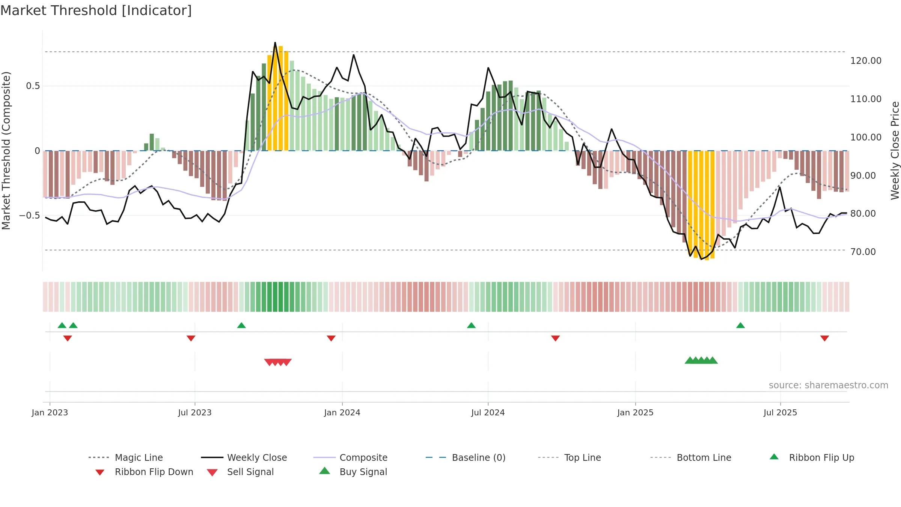Click the red Sell Signal legend triangle
This screenshot has width=901, height=507.
(212, 472)
